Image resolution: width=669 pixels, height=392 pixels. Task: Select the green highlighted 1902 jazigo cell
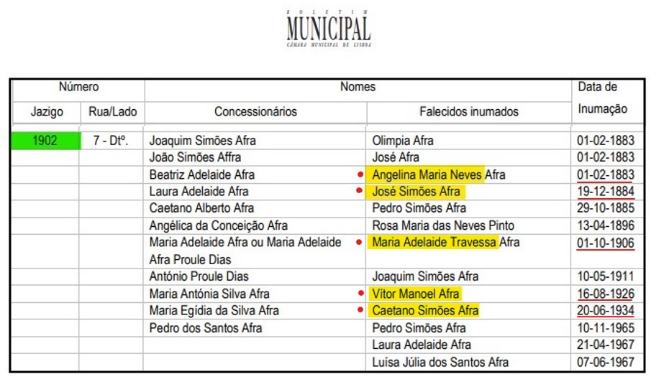(x=45, y=141)
